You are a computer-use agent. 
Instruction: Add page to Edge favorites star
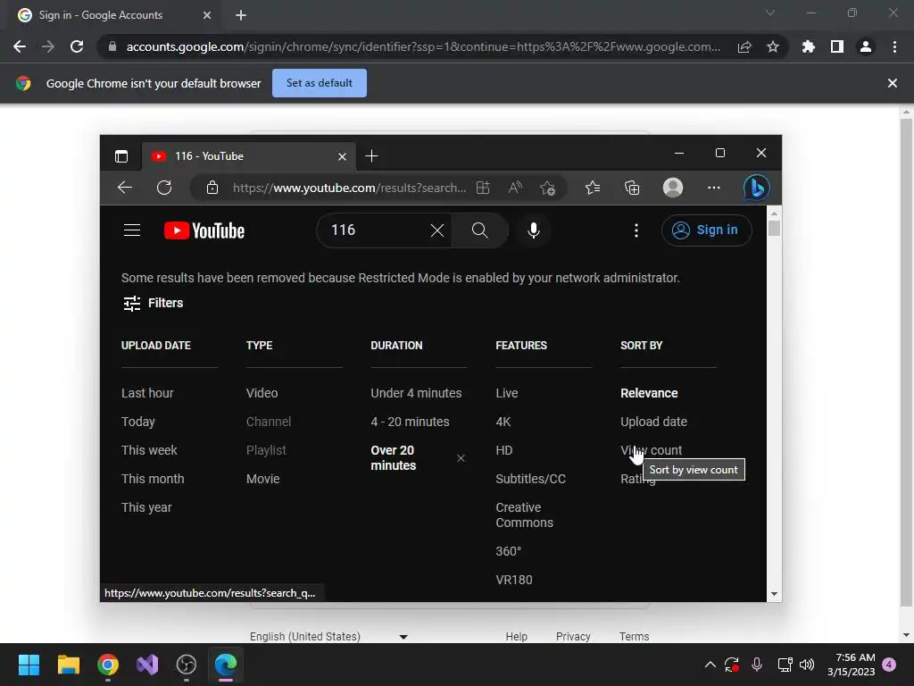click(547, 188)
